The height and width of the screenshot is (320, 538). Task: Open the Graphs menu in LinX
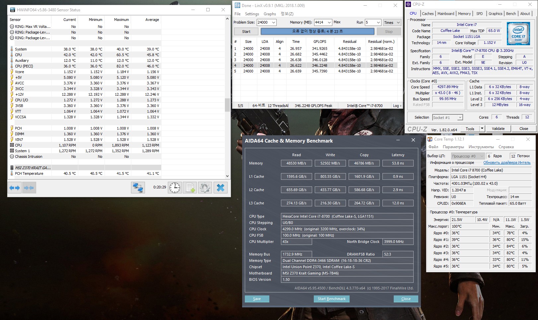tap(270, 14)
